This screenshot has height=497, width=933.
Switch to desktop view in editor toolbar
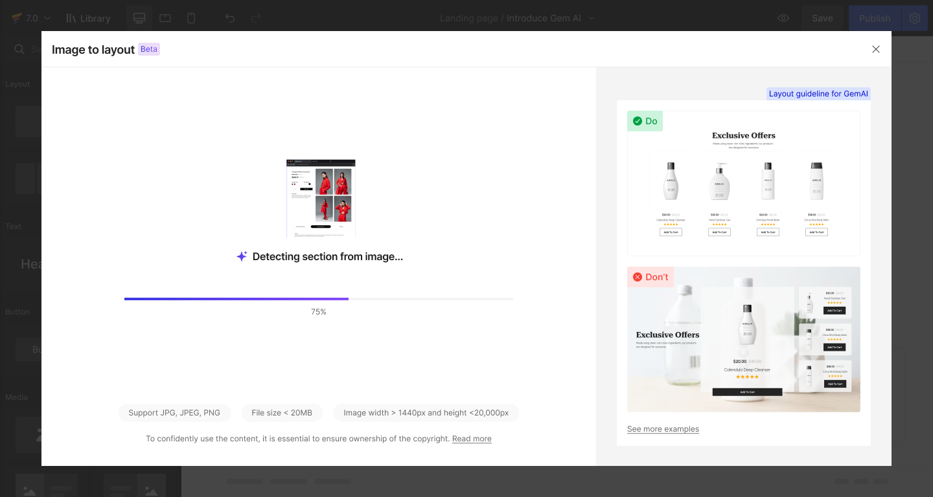click(x=139, y=18)
